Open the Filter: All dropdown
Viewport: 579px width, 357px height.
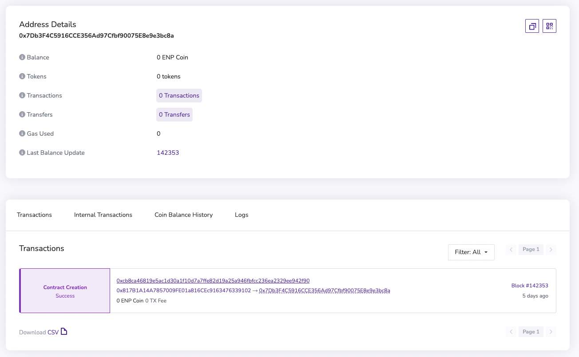coord(471,252)
